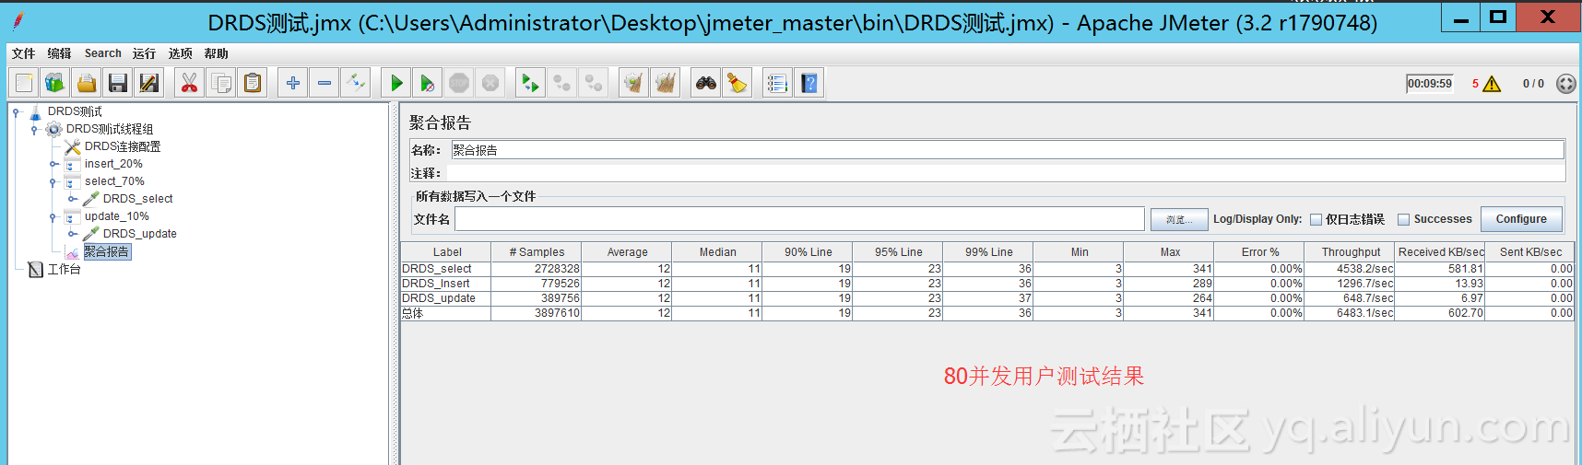Screen dimensions: 1582x465
Task: Enable log errors only checkbox
Action: 1316,219
